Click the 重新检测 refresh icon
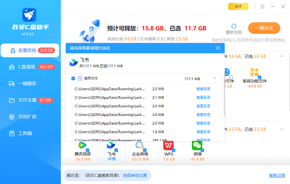 (234, 26)
